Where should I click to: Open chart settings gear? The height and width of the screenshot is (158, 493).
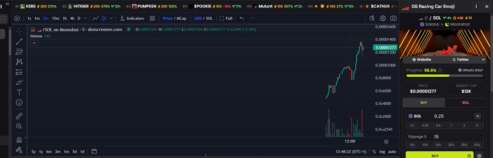(383, 18)
